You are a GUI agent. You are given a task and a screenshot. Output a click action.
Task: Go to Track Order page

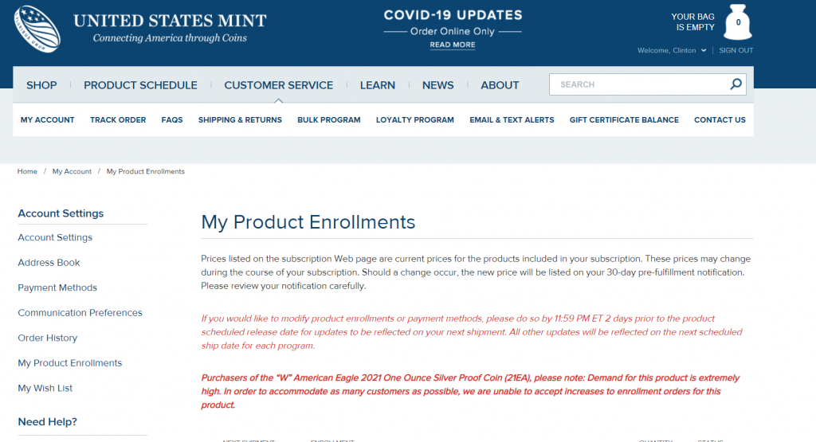point(118,120)
